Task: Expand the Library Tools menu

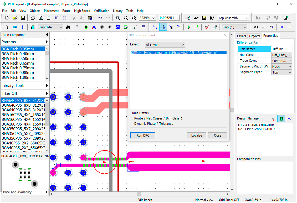Action: tap(25, 86)
